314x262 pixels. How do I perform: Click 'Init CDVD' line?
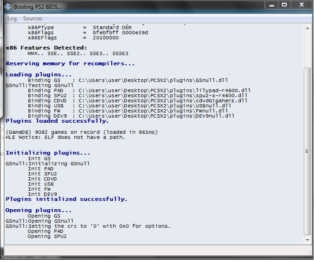[42, 179]
